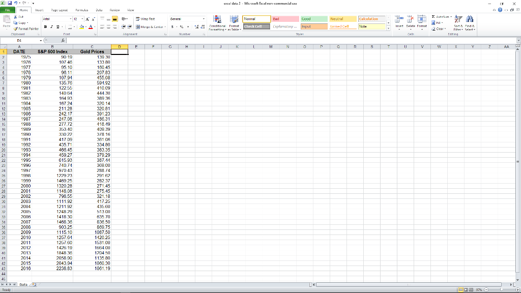
Task: Switch to Normal view in status bar
Action: click(x=461, y=289)
